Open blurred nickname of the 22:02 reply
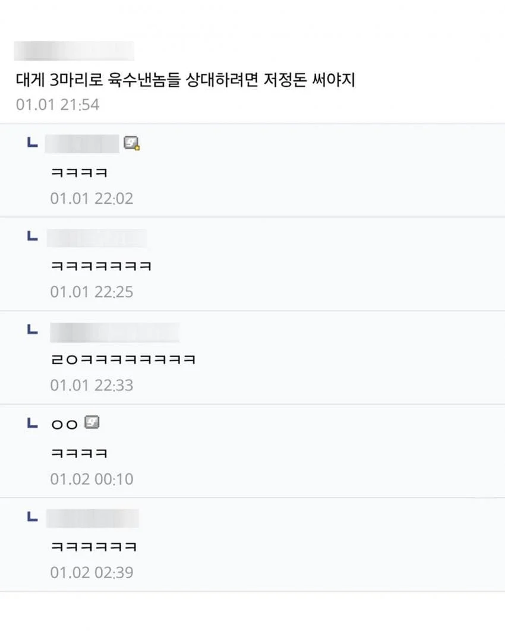The height and width of the screenshot is (631, 505). pos(82,144)
